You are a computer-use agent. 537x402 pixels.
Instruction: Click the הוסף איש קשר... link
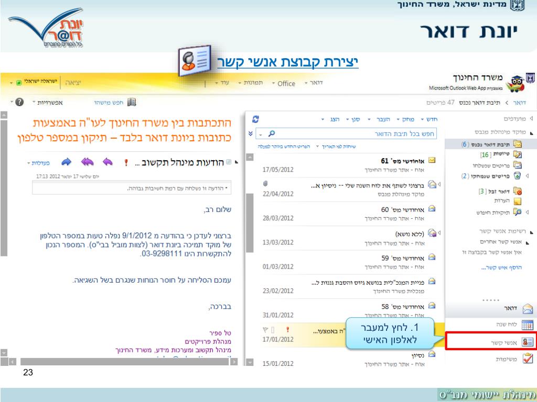tap(501, 267)
